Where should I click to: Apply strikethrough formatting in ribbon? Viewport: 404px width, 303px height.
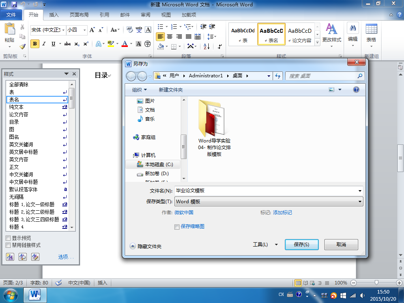click(67, 44)
